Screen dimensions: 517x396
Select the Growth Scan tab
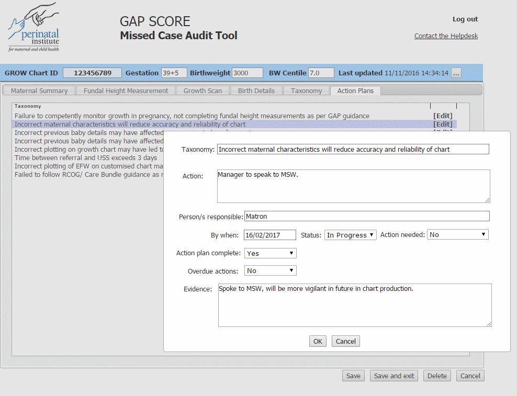pos(203,90)
